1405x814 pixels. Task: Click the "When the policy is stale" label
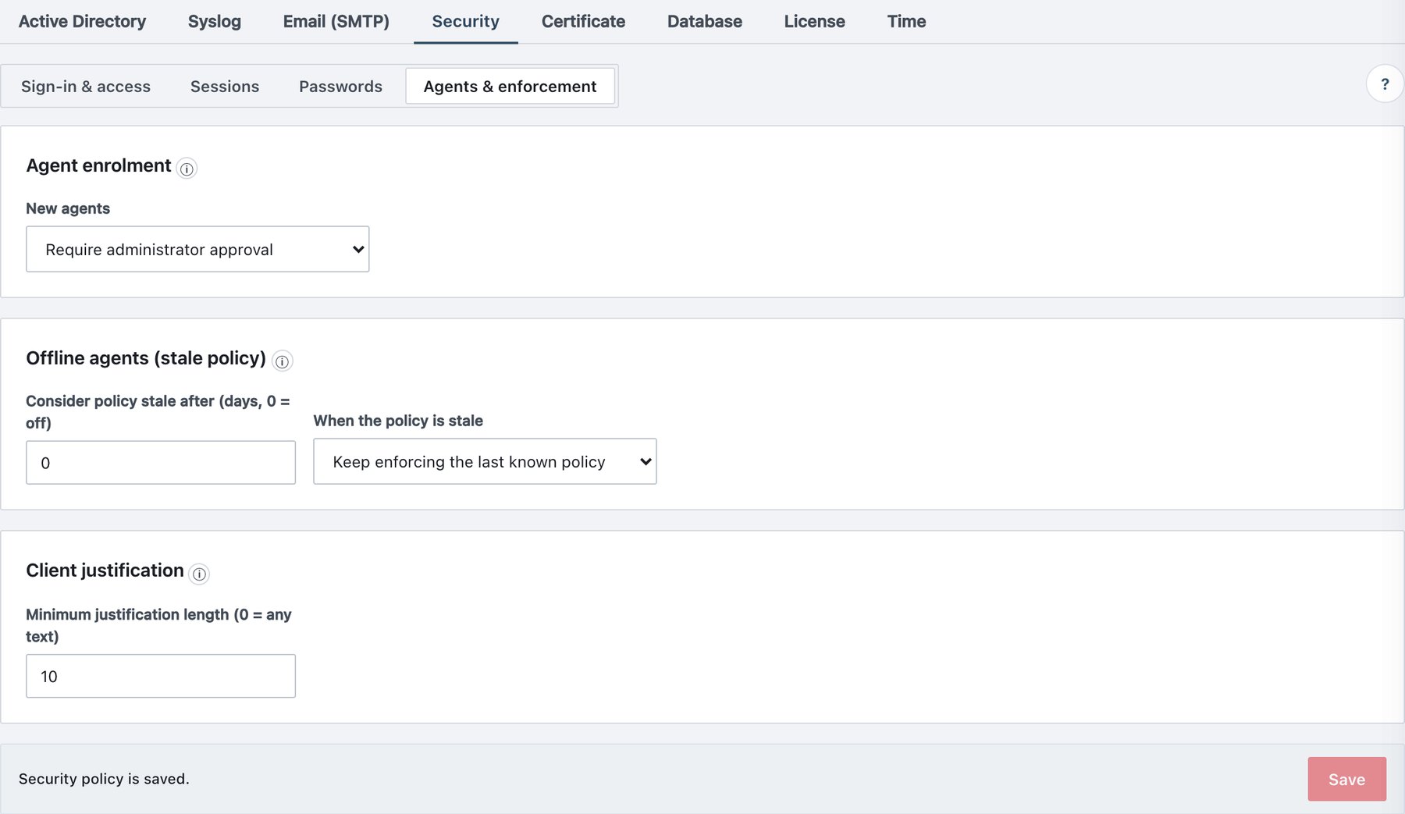point(398,421)
